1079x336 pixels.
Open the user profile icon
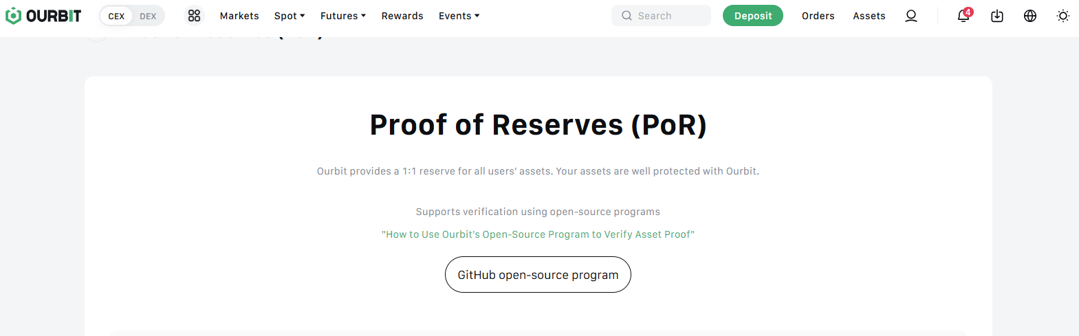(911, 16)
